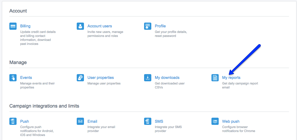The height and width of the screenshot is (140, 297).
Task: Click the Account users person icon
Action: point(80,26)
